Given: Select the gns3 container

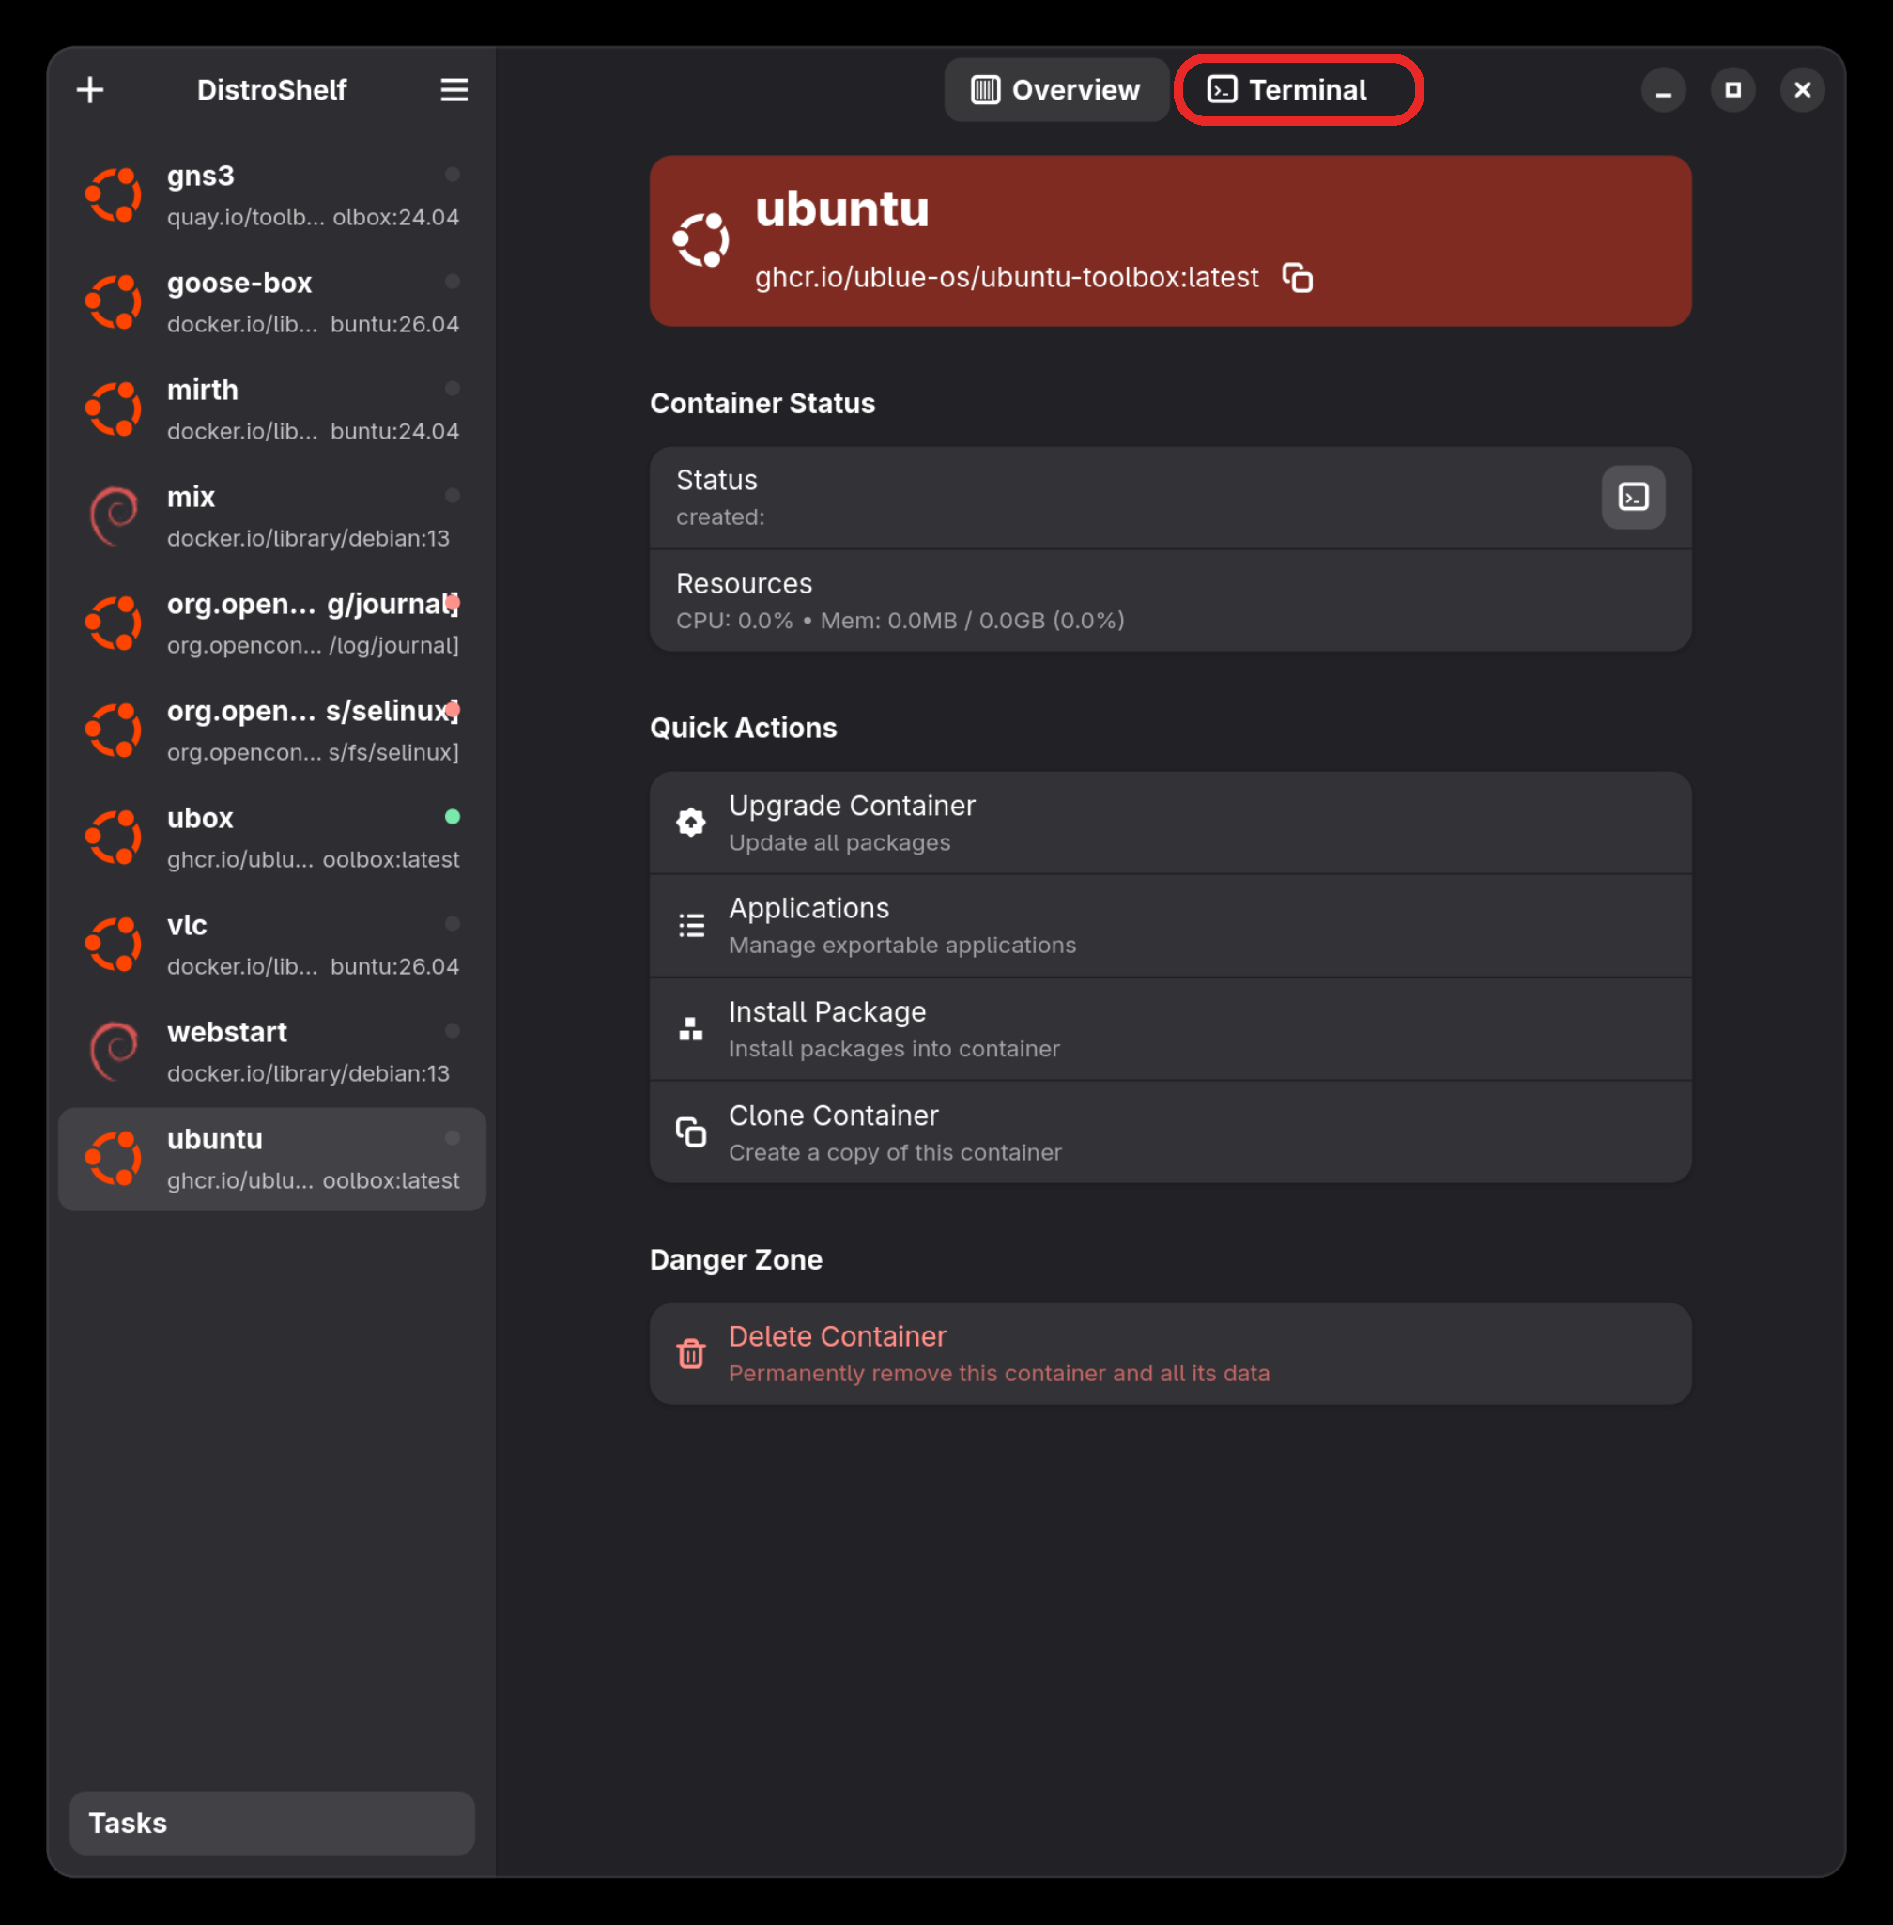Looking at the screenshot, I should (272, 195).
